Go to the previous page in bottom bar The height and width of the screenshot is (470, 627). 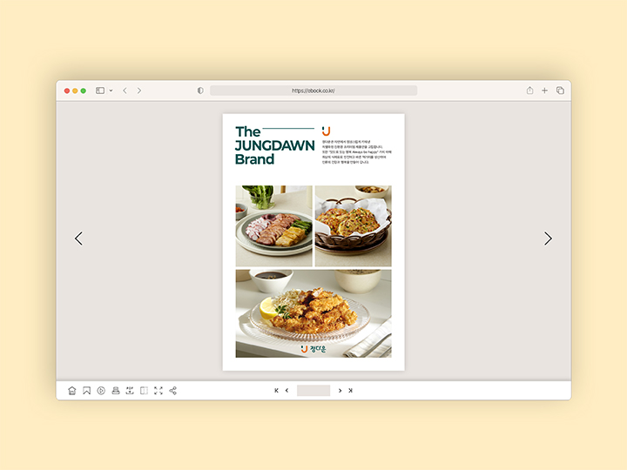[x=287, y=391]
